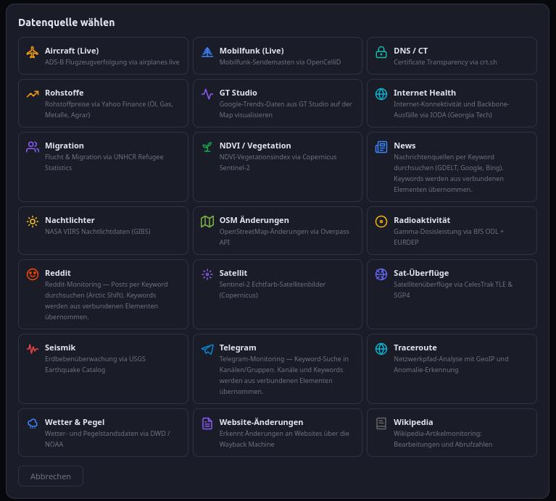Click the people icon for Migration

(33, 147)
